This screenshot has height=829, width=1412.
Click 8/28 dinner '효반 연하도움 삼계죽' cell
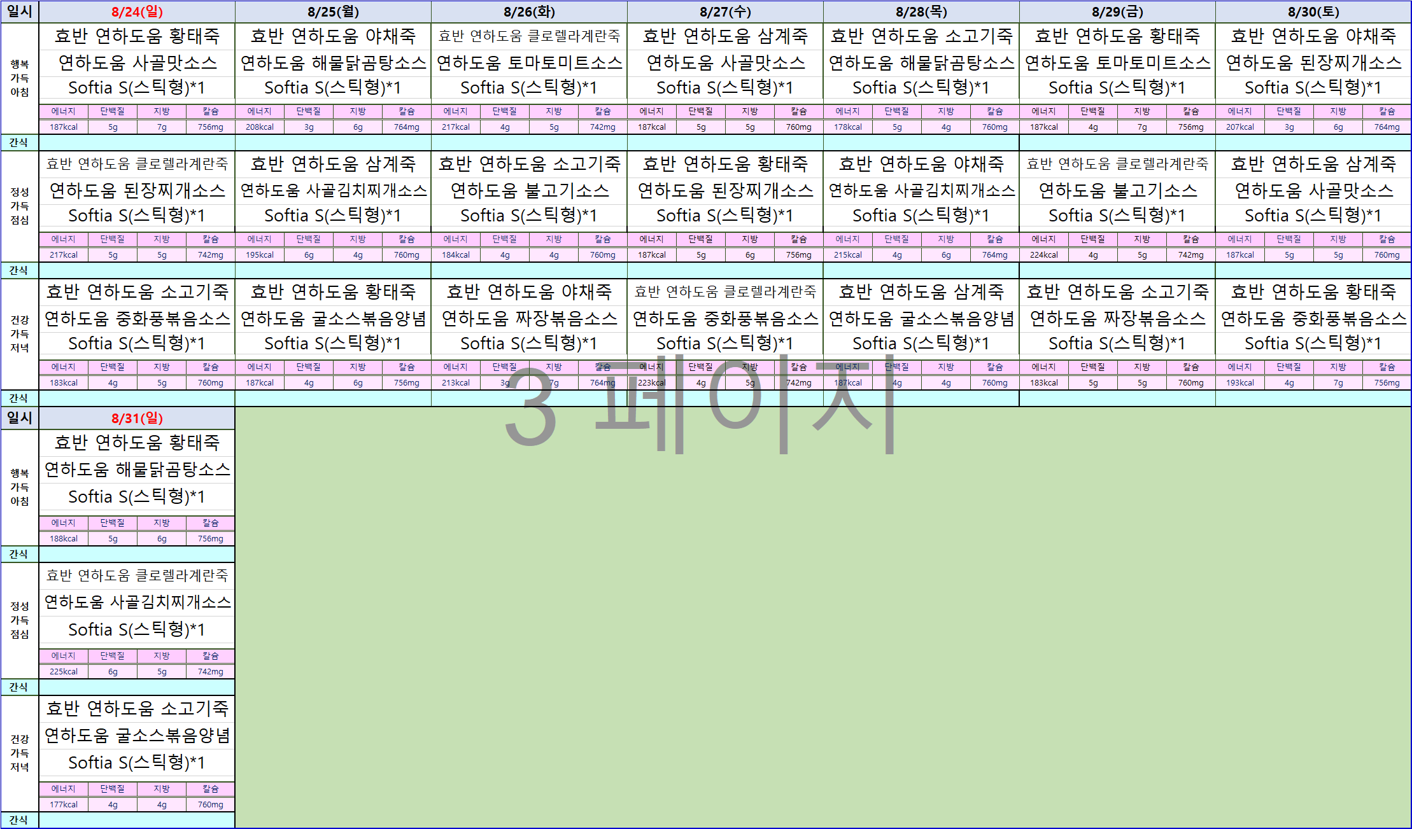[921, 292]
